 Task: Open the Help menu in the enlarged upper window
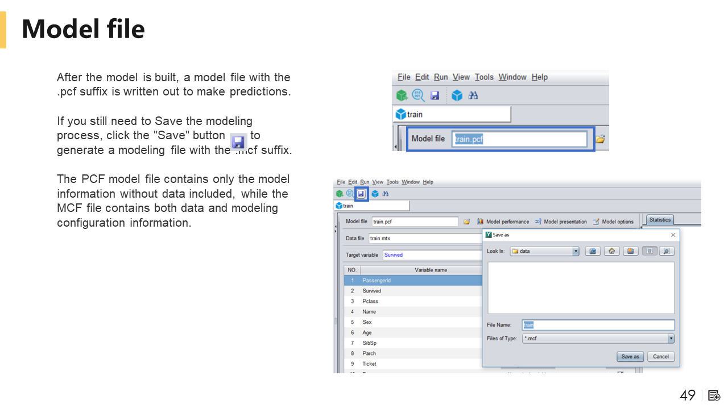pyautogui.click(x=540, y=77)
